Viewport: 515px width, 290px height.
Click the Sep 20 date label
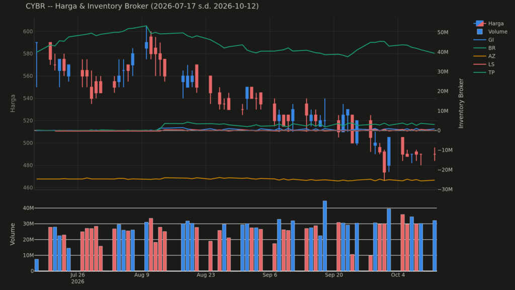[334, 275]
